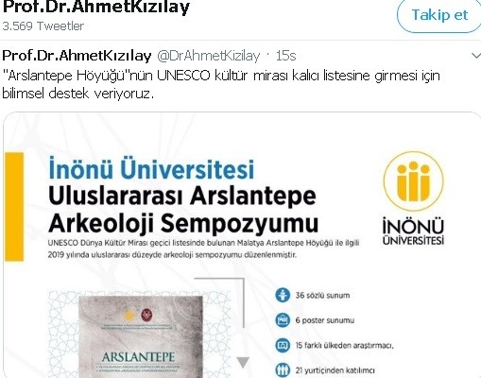The width and height of the screenshot is (481, 378).
Task: Open the Arslantepe book cover thumbnail
Action: point(141,336)
